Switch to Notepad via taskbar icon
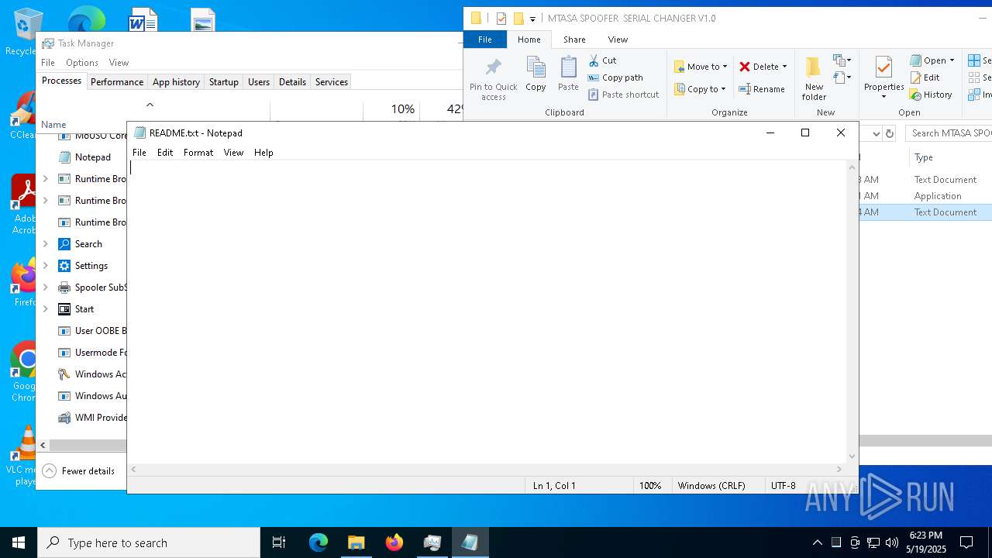The image size is (992, 558). (470, 542)
